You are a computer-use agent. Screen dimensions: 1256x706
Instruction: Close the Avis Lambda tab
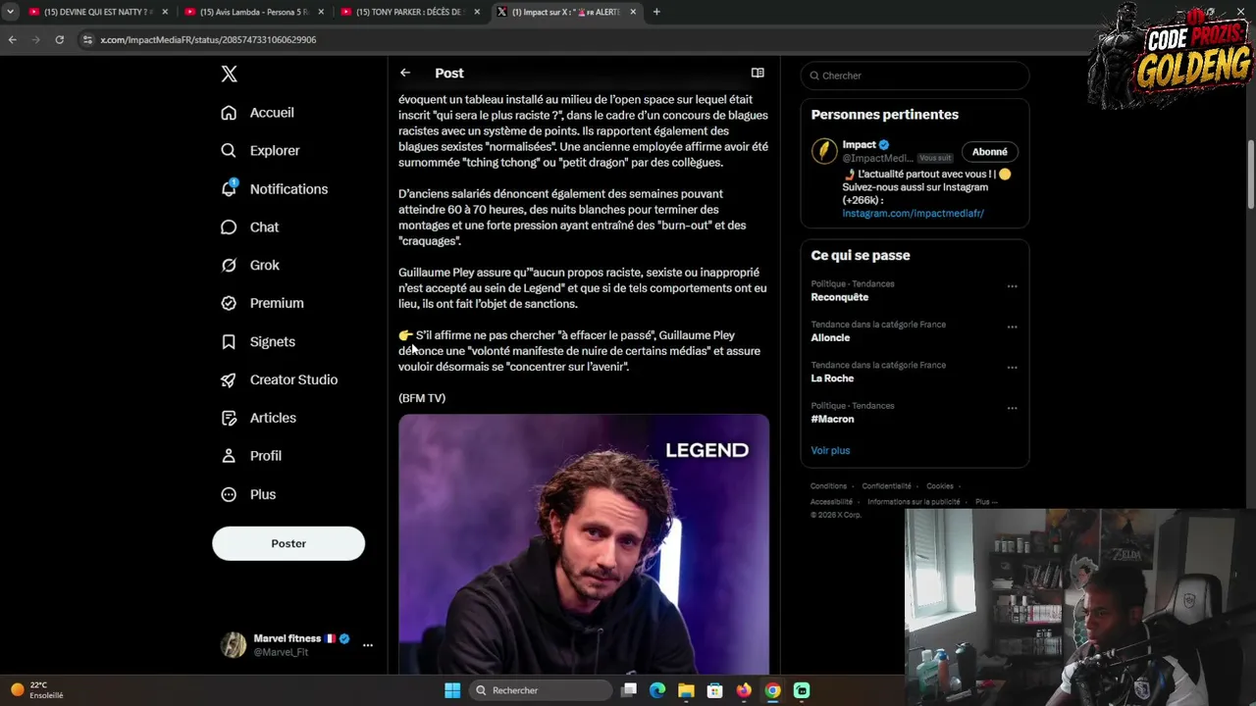pos(321,12)
